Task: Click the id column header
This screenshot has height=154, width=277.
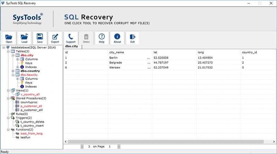Action: pos(86,52)
